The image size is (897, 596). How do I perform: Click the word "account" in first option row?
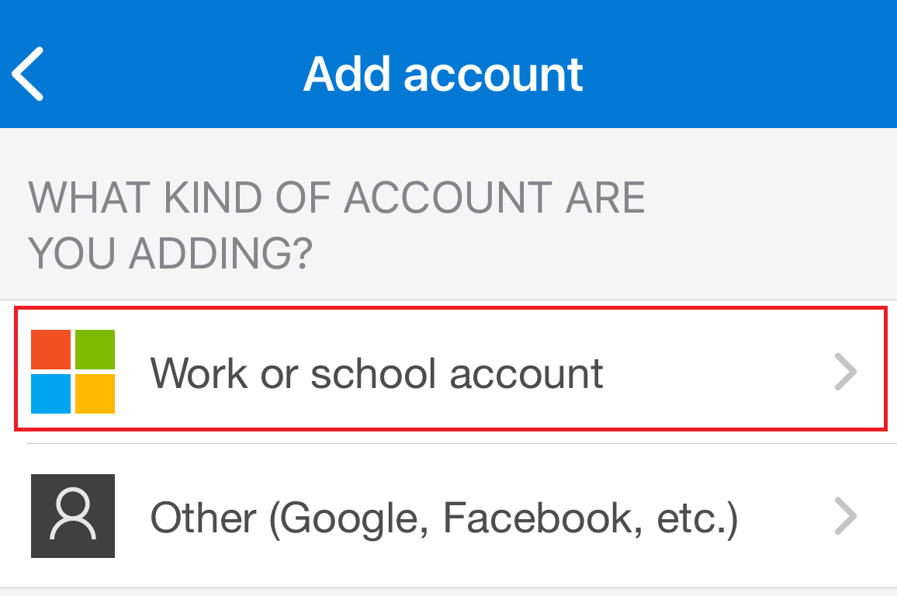click(526, 373)
